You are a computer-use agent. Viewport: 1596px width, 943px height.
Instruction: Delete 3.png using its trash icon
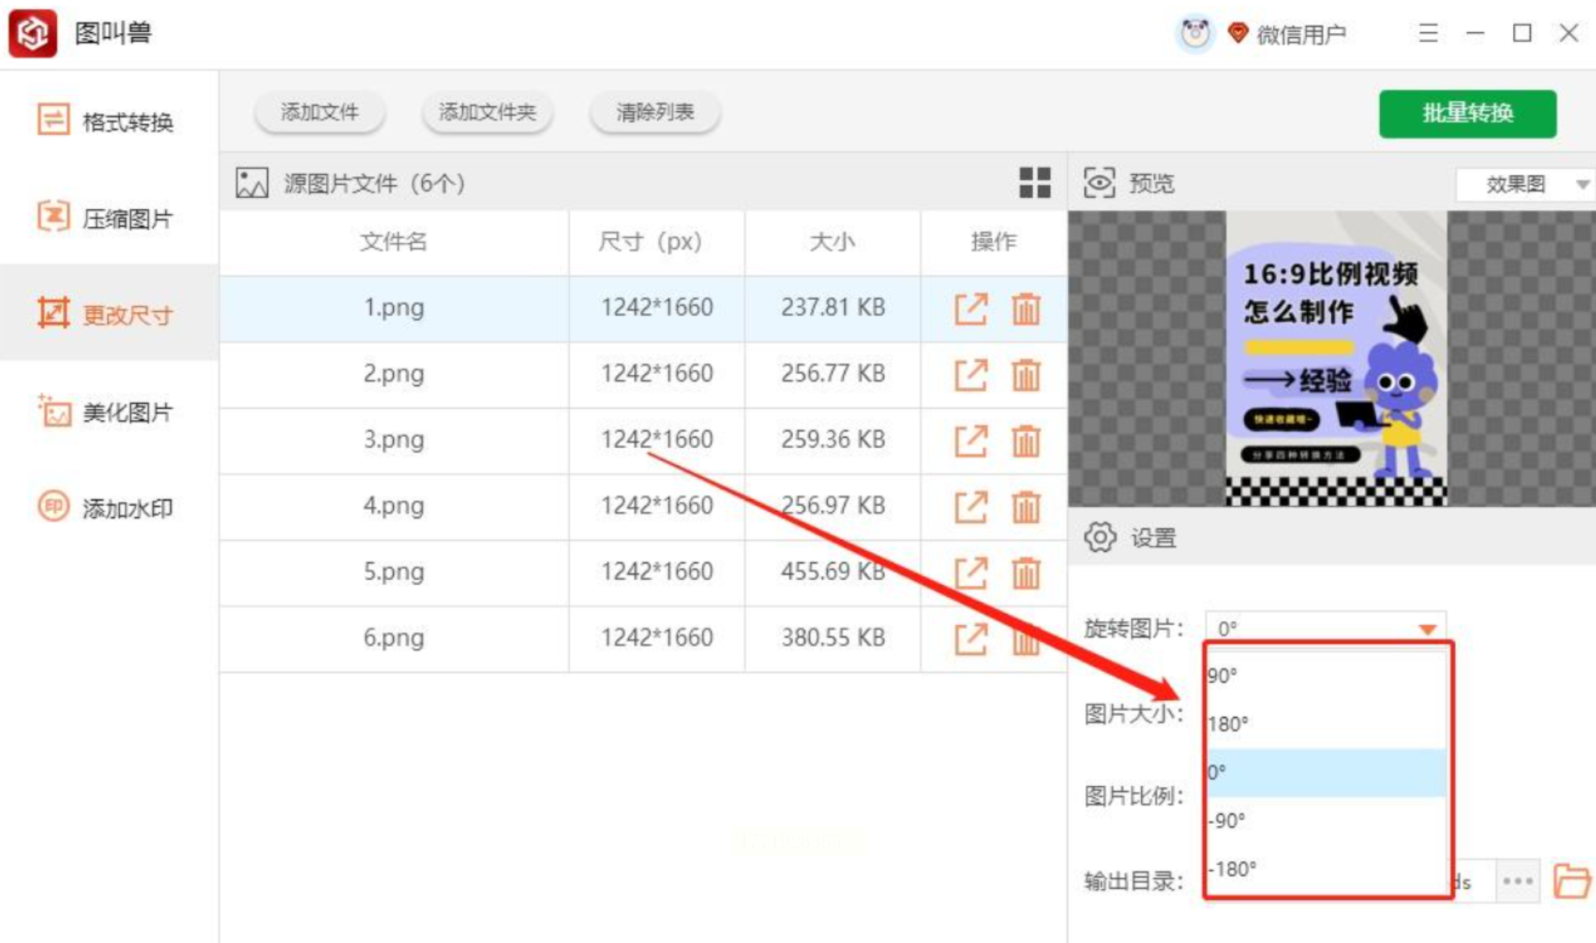point(1025,440)
